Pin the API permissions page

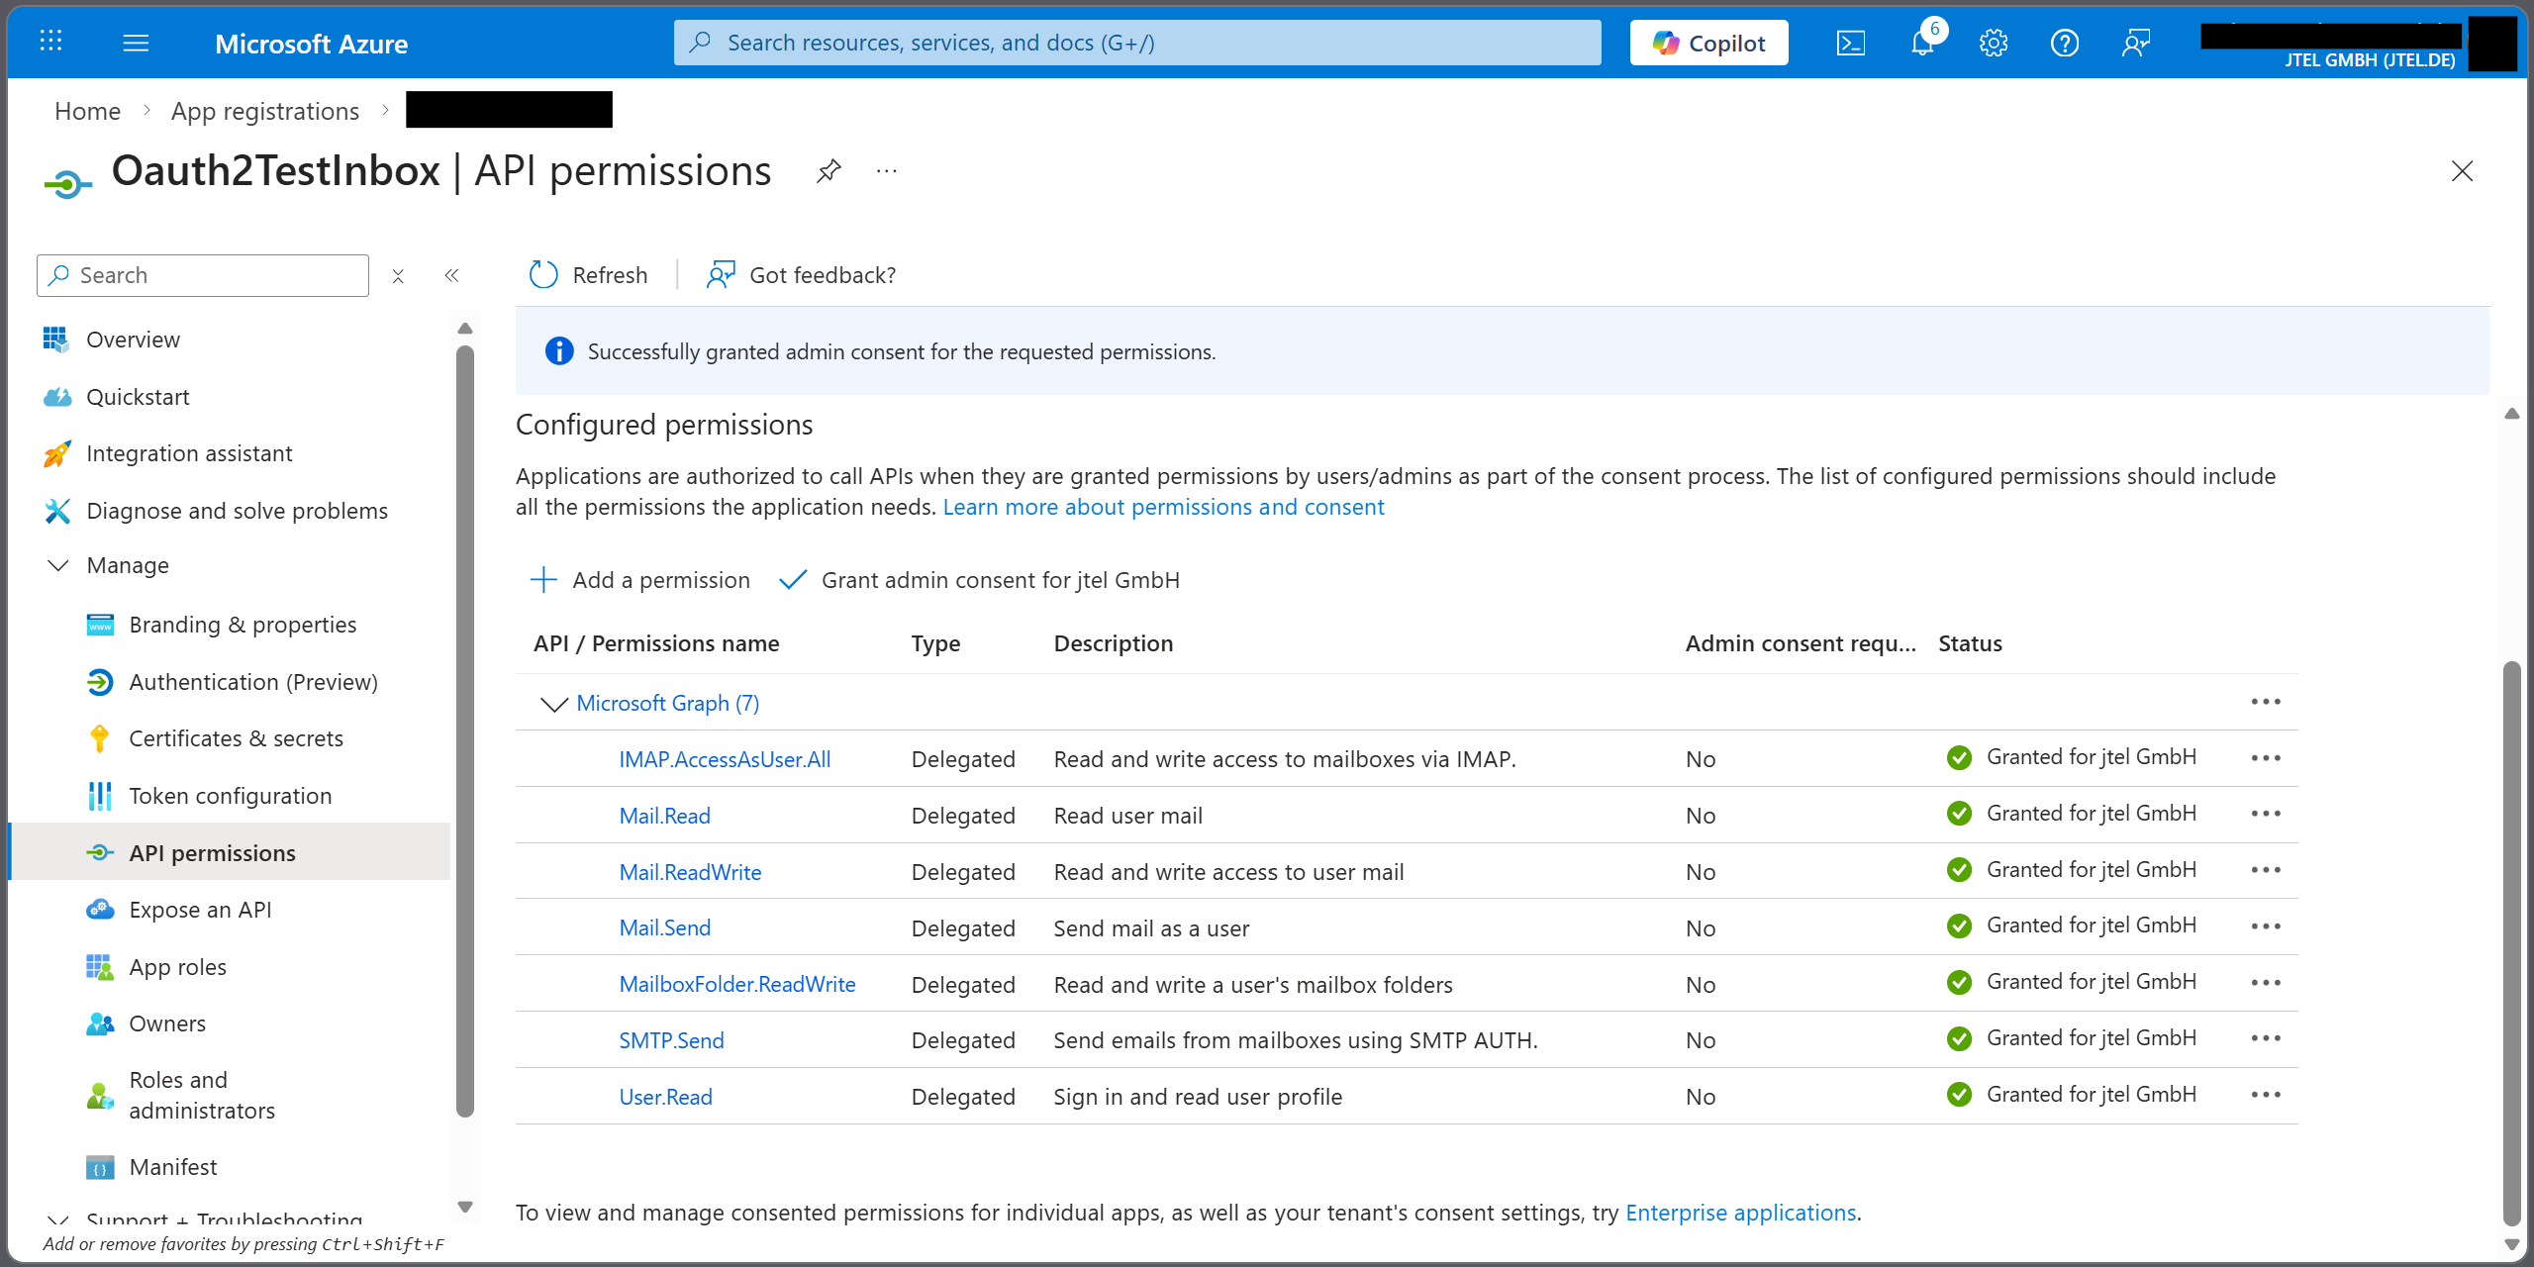click(828, 171)
